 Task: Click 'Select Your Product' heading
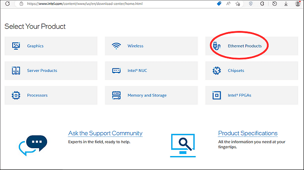(x=35, y=27)
